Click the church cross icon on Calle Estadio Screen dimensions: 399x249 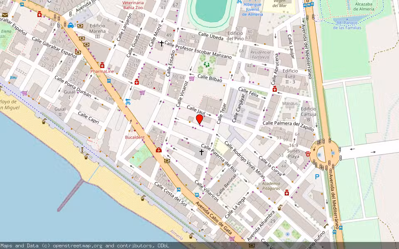162,44
